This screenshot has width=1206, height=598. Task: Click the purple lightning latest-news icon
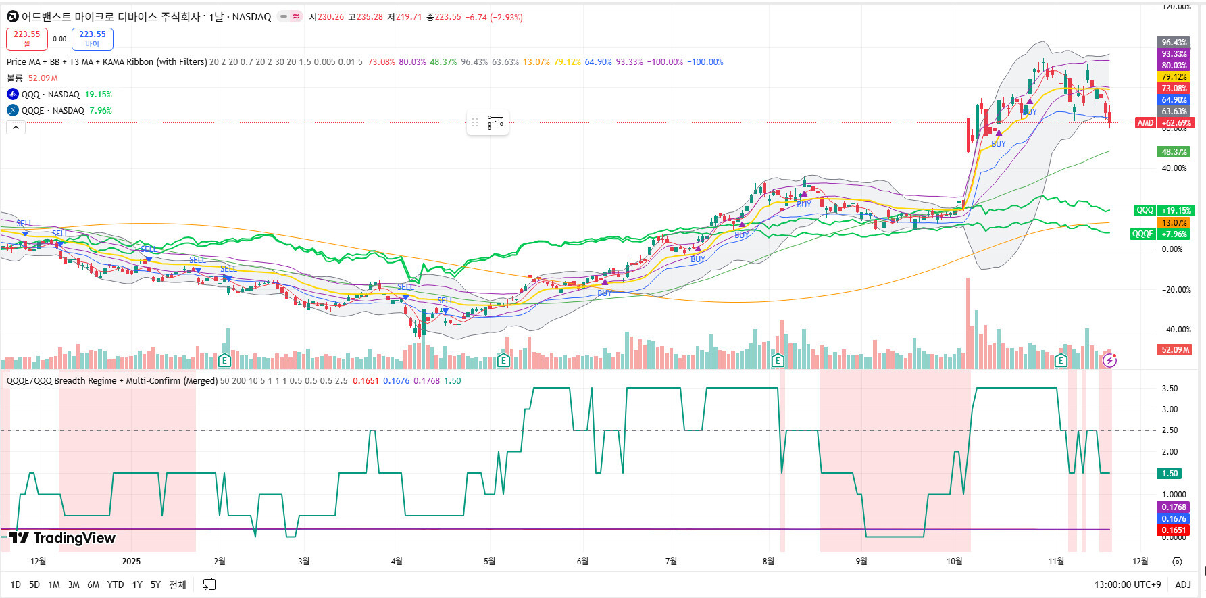pyautogui.click(x=1109, y=360)
